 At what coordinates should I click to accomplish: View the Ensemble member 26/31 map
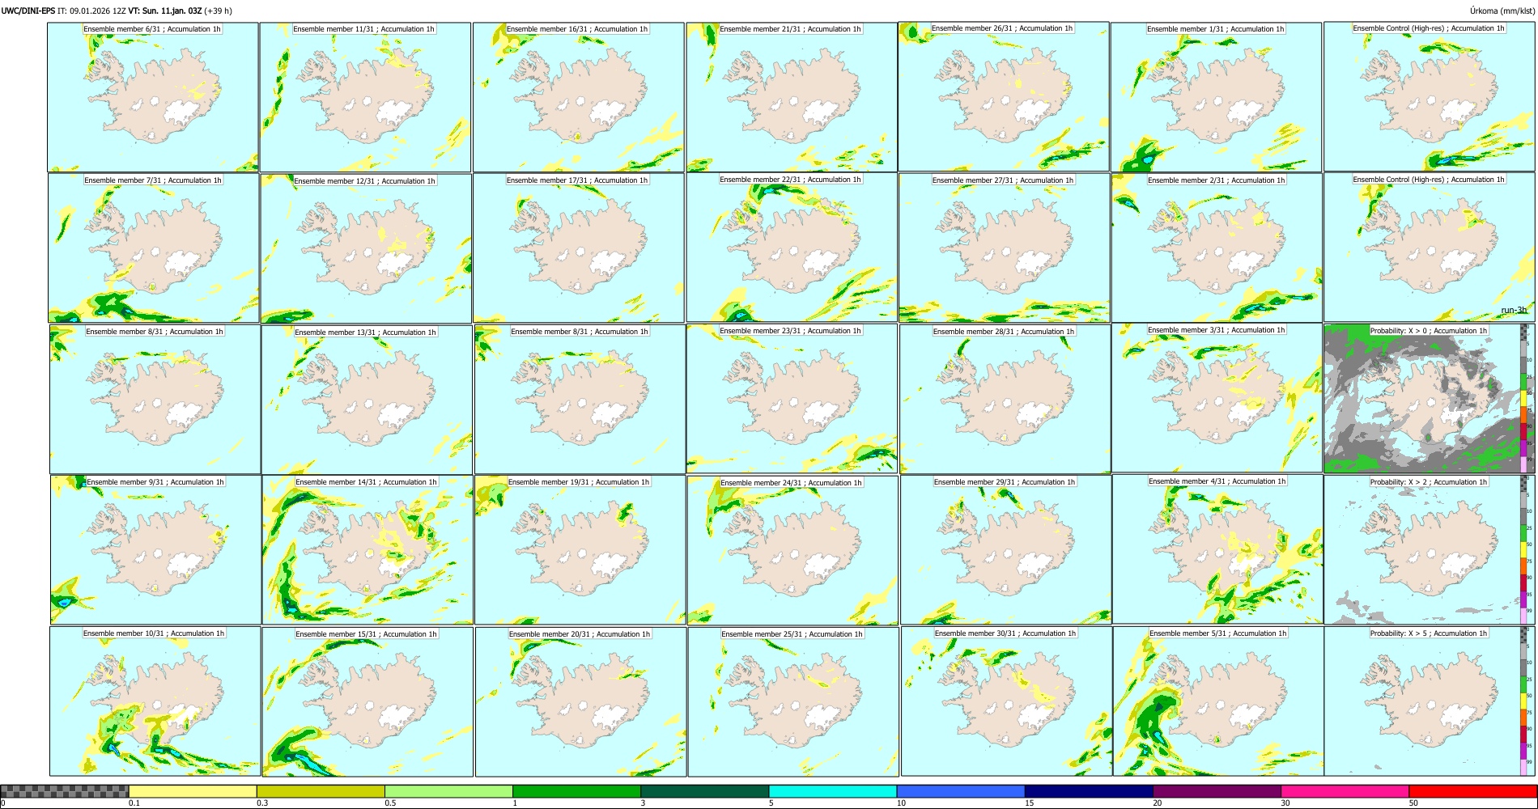pyautogui.click(x=1004, y=96)
